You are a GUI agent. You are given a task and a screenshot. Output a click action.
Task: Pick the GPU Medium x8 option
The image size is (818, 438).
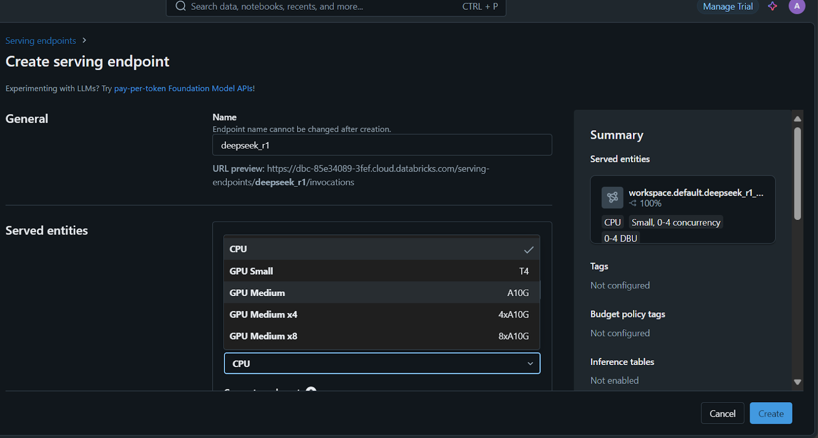click(x=381, y=336)
